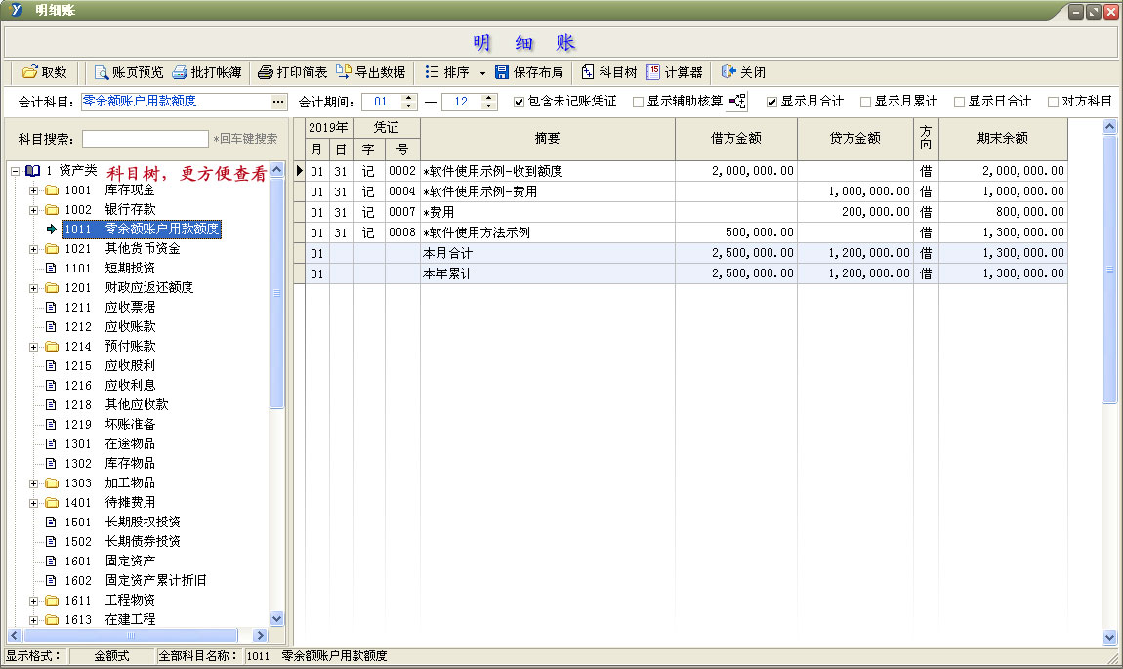Toggle 显示月合计 checkbox
The image size is (1123, 669).
coord(771,102)
